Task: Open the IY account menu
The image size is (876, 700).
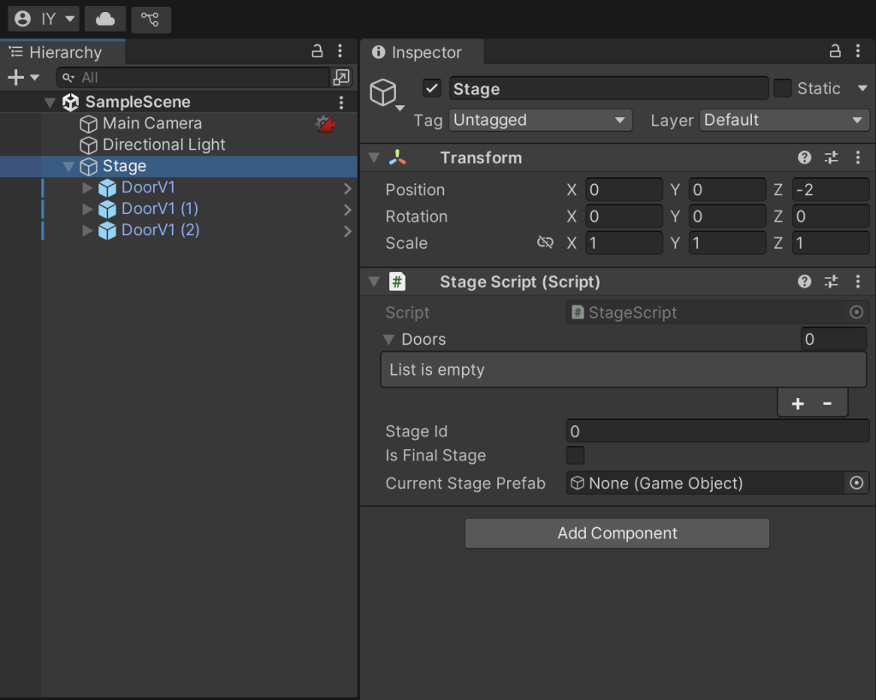Action: (44, 20)
